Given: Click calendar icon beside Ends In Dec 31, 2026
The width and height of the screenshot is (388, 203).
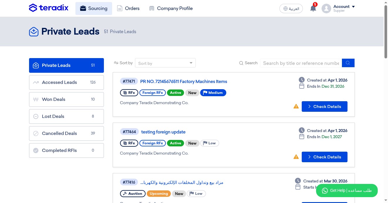Looking at the screenshot, I should [x=301, y=86].
